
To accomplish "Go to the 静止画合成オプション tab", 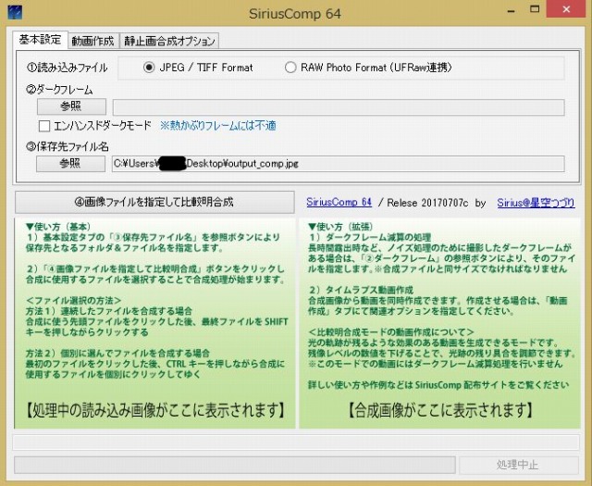I will coord(169,42).
